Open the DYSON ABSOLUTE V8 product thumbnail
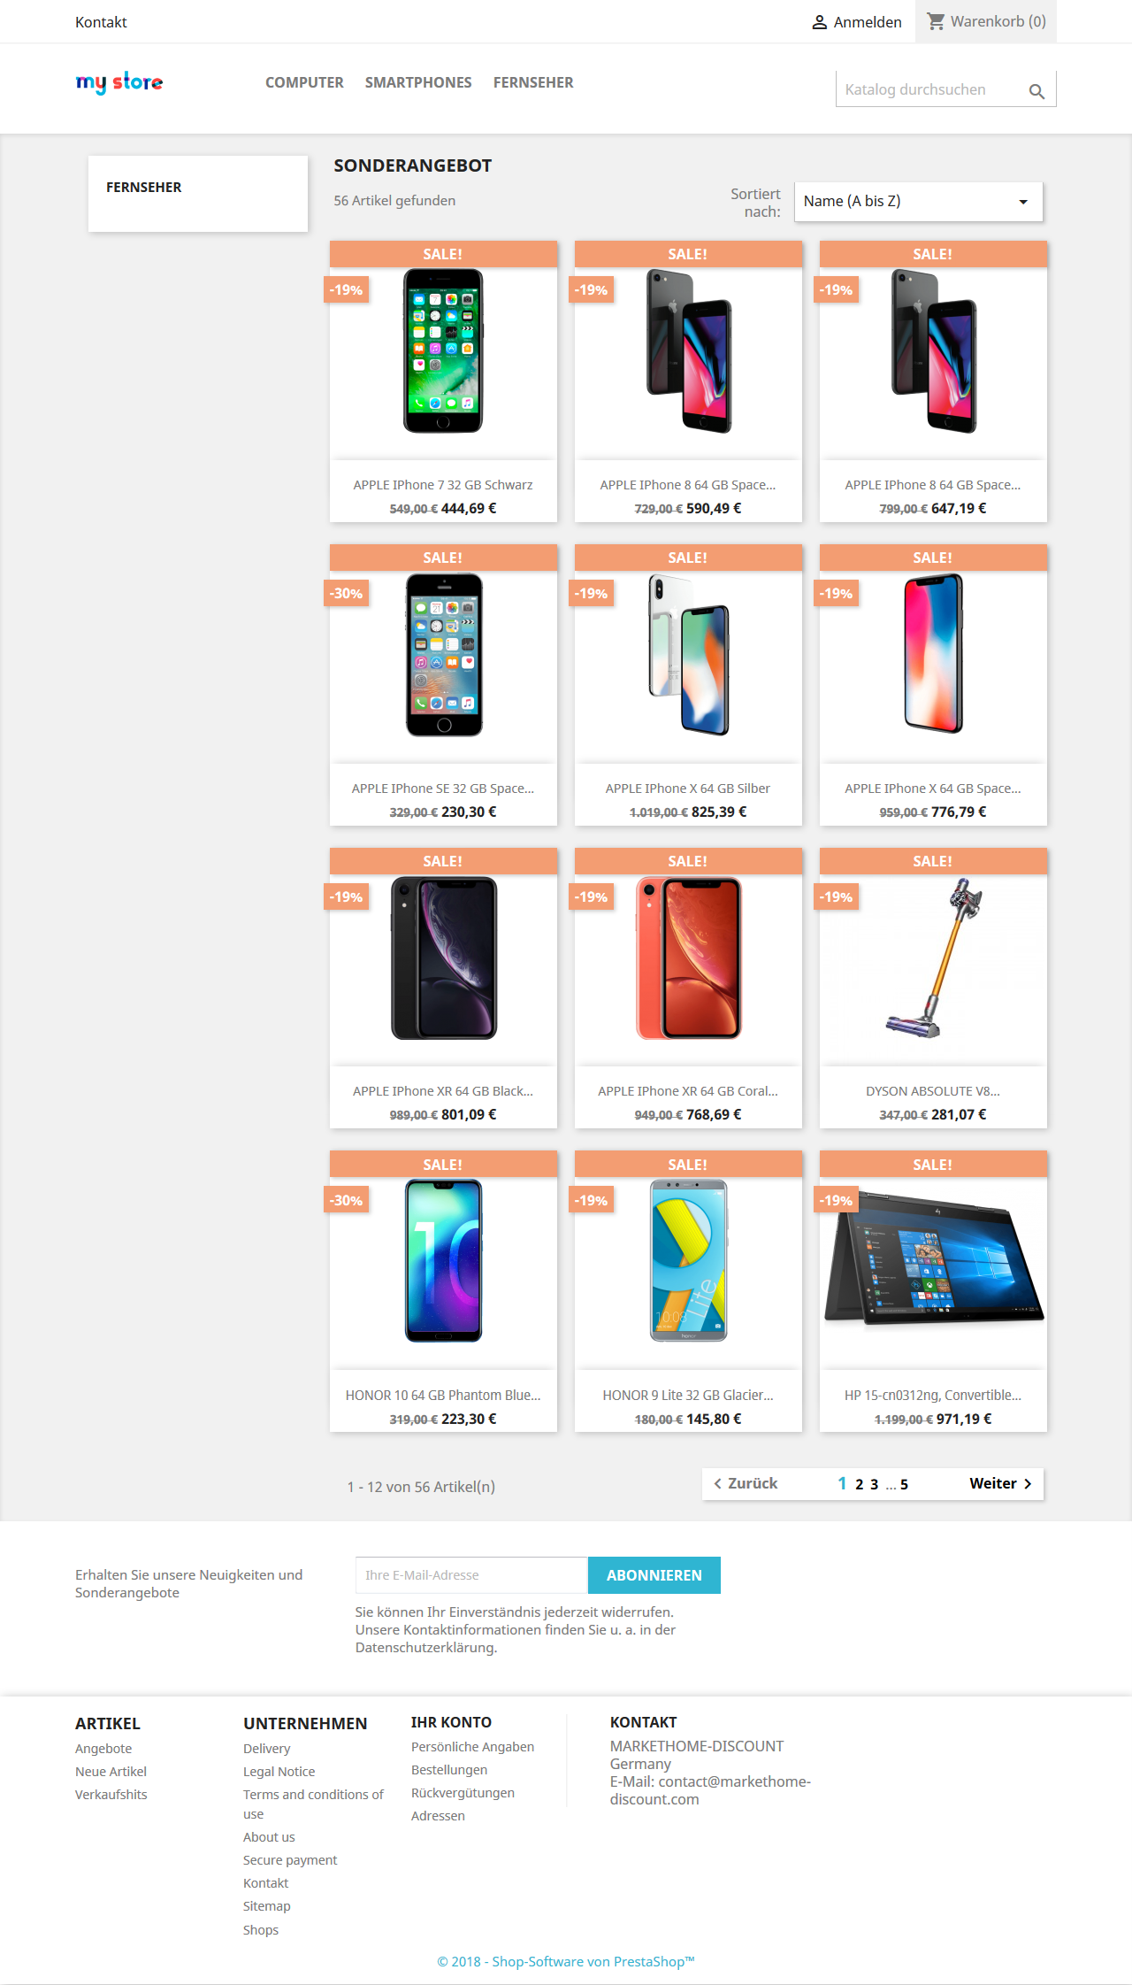Image resolution: width=1132 pixels, height=1985 pixels. pos(933,958)
